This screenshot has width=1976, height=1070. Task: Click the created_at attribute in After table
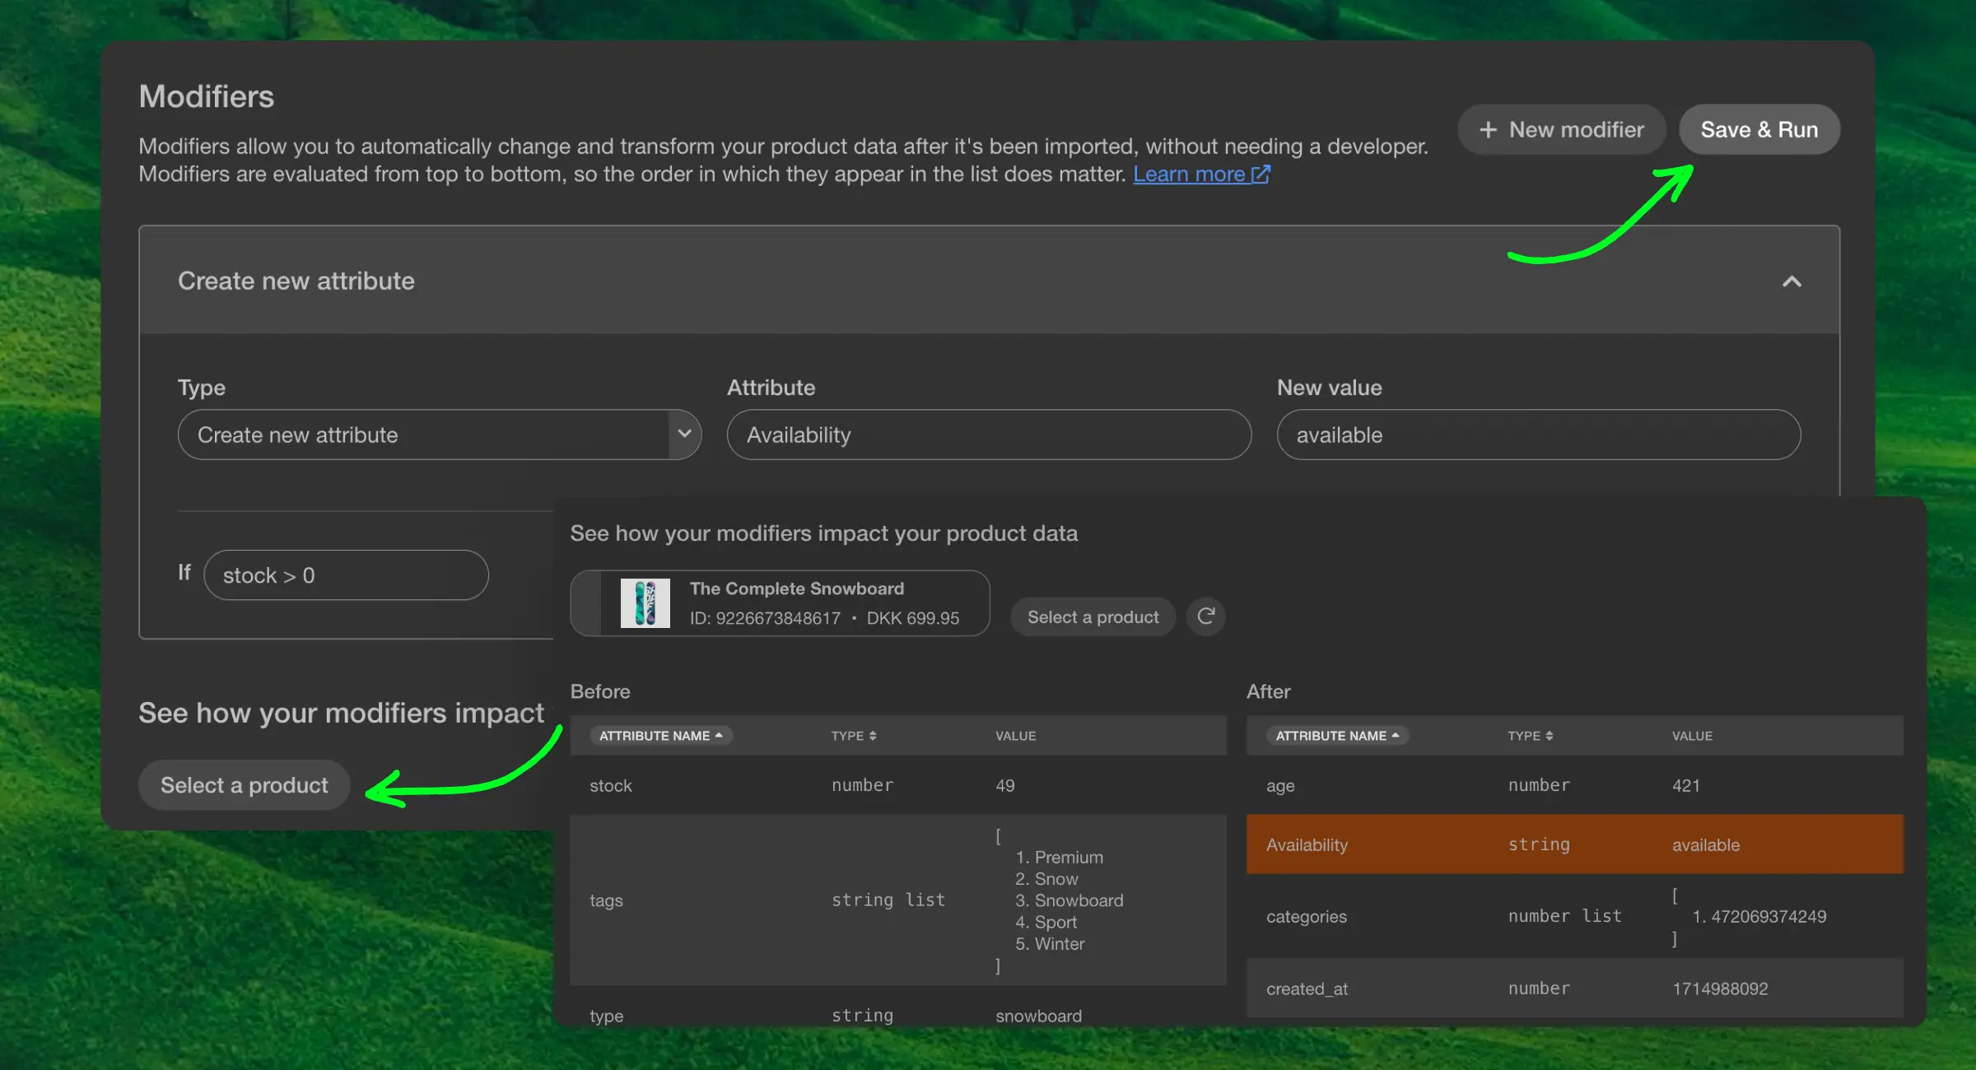click(1307, 989)
